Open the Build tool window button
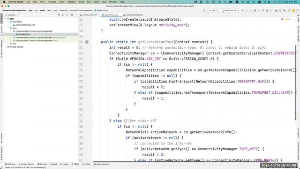This screenshot has width=300, height=169. [x=54, y=164]
